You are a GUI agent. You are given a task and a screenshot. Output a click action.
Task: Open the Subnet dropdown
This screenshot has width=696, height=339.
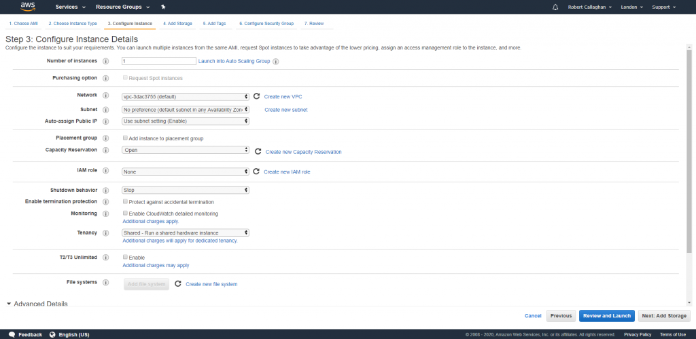pyautogui.click(x=186, y=109)
